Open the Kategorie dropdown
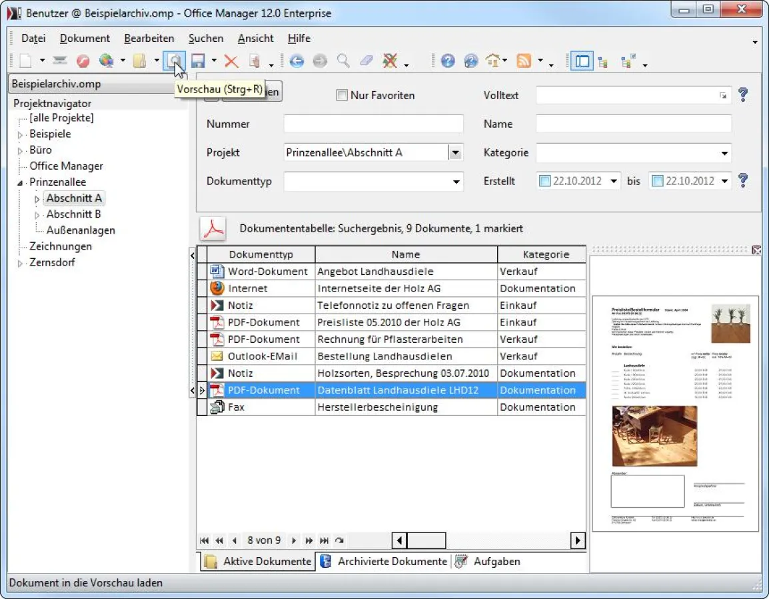The width and height of the screenshot is (769, 599). coord(724,153)
